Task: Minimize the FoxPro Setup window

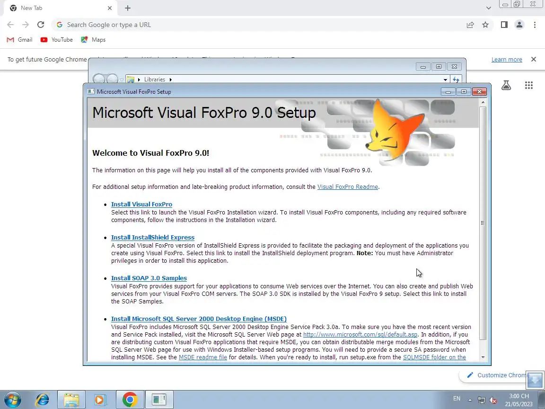Action: point(448,91)
